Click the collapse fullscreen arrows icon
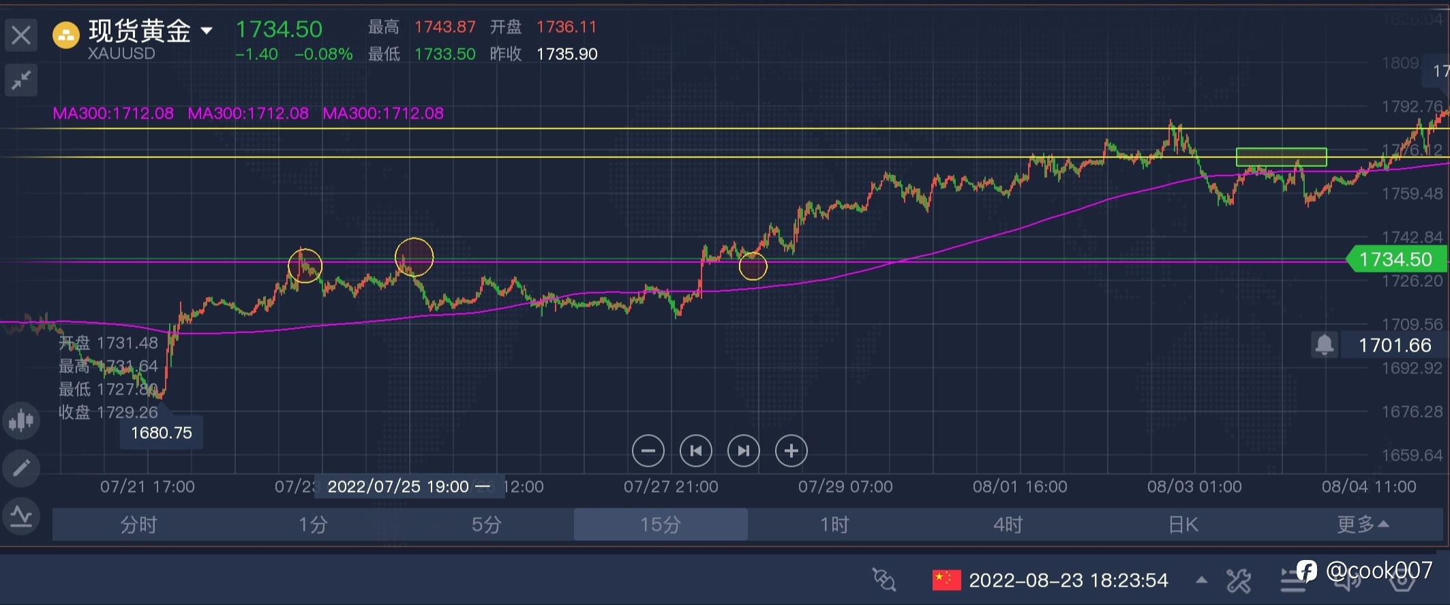The height and width of the screenshot is (605, 1450). [x=21, y=80]
